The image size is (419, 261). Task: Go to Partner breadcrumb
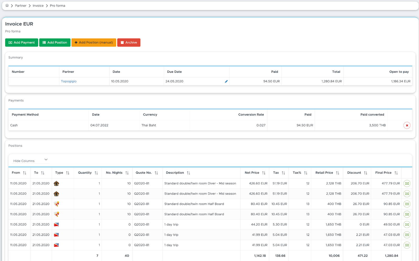[21, 5]
